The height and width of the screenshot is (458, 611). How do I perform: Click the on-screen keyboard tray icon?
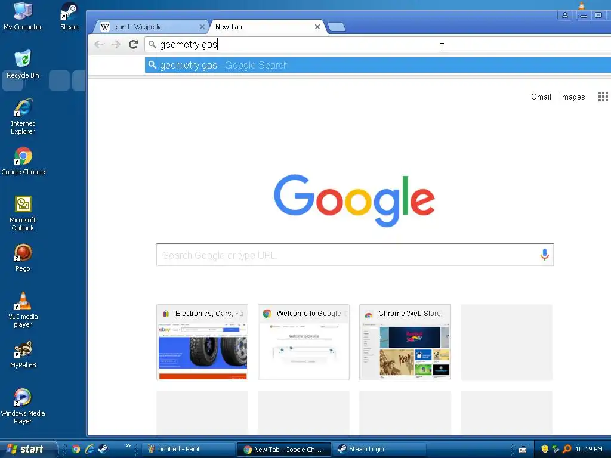pos(523,450)
